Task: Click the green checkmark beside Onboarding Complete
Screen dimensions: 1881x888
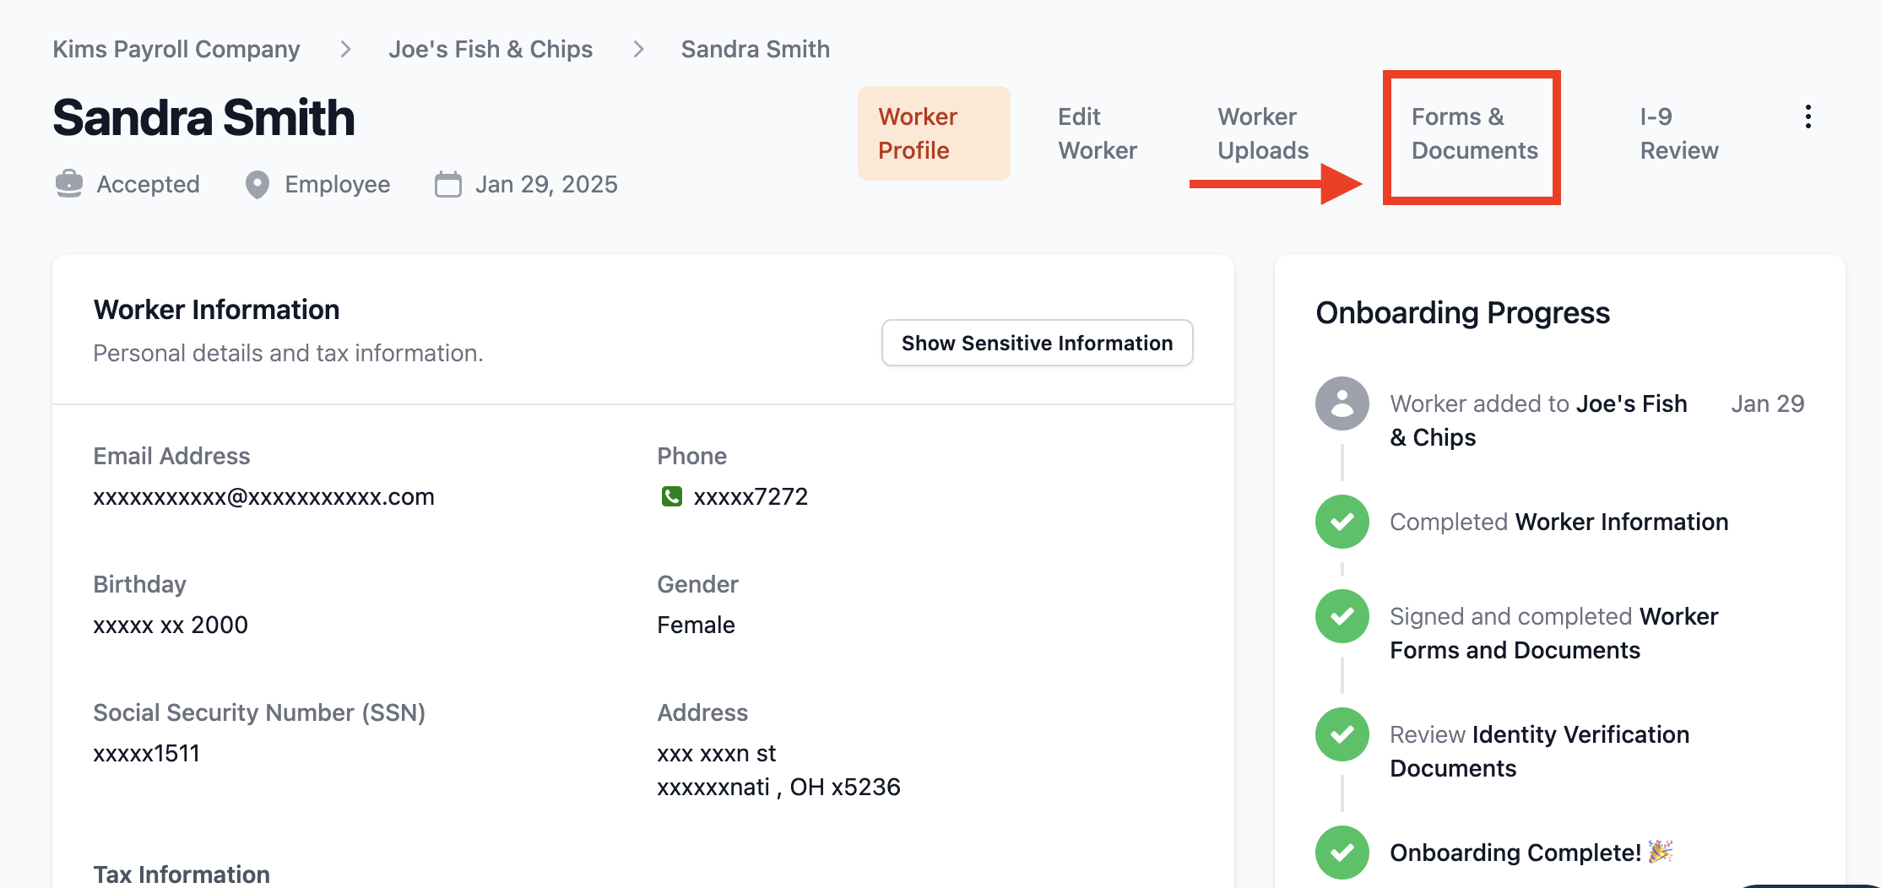Action: click(1342, 853)
